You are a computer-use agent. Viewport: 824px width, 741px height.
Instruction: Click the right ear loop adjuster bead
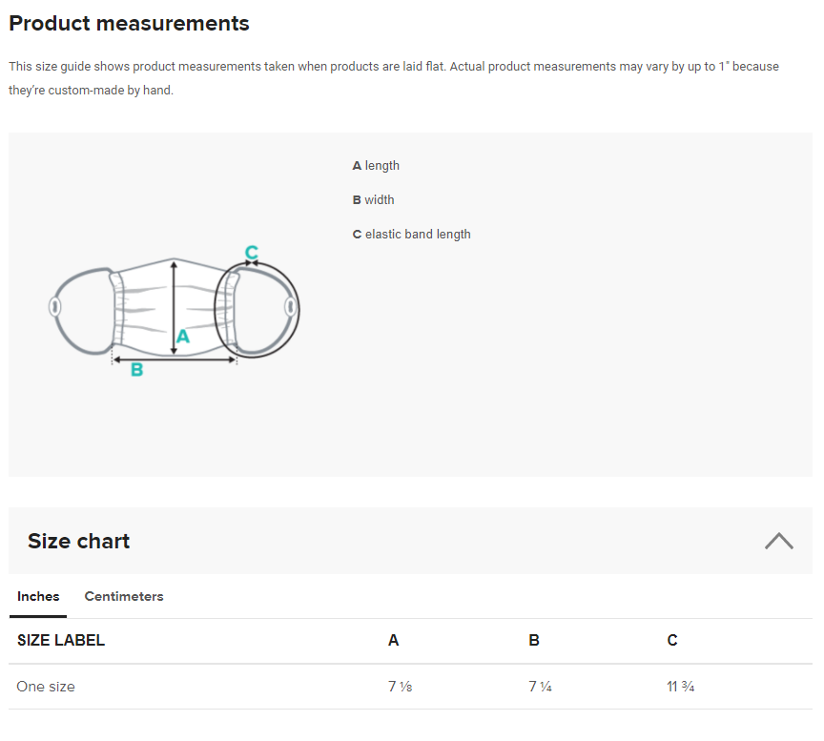[x=291, y=307]
